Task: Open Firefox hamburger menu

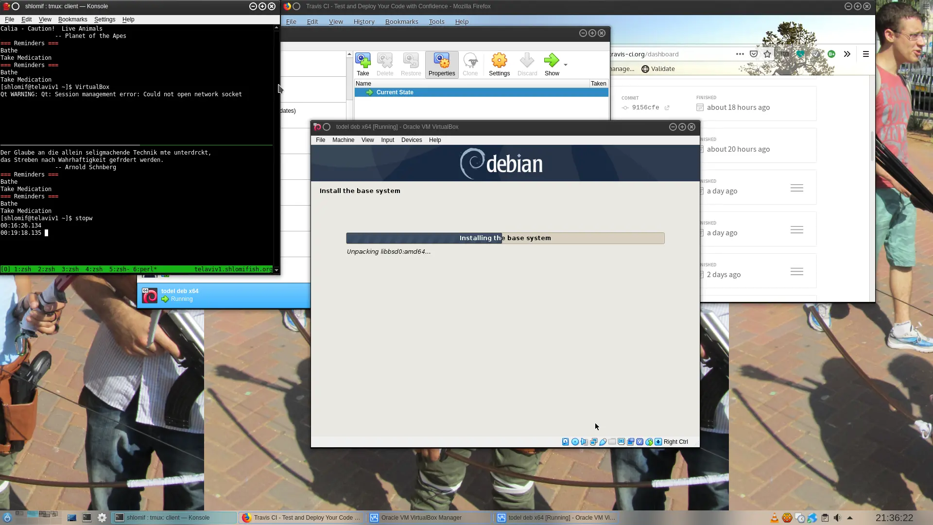Action: (x=865, y=54)
